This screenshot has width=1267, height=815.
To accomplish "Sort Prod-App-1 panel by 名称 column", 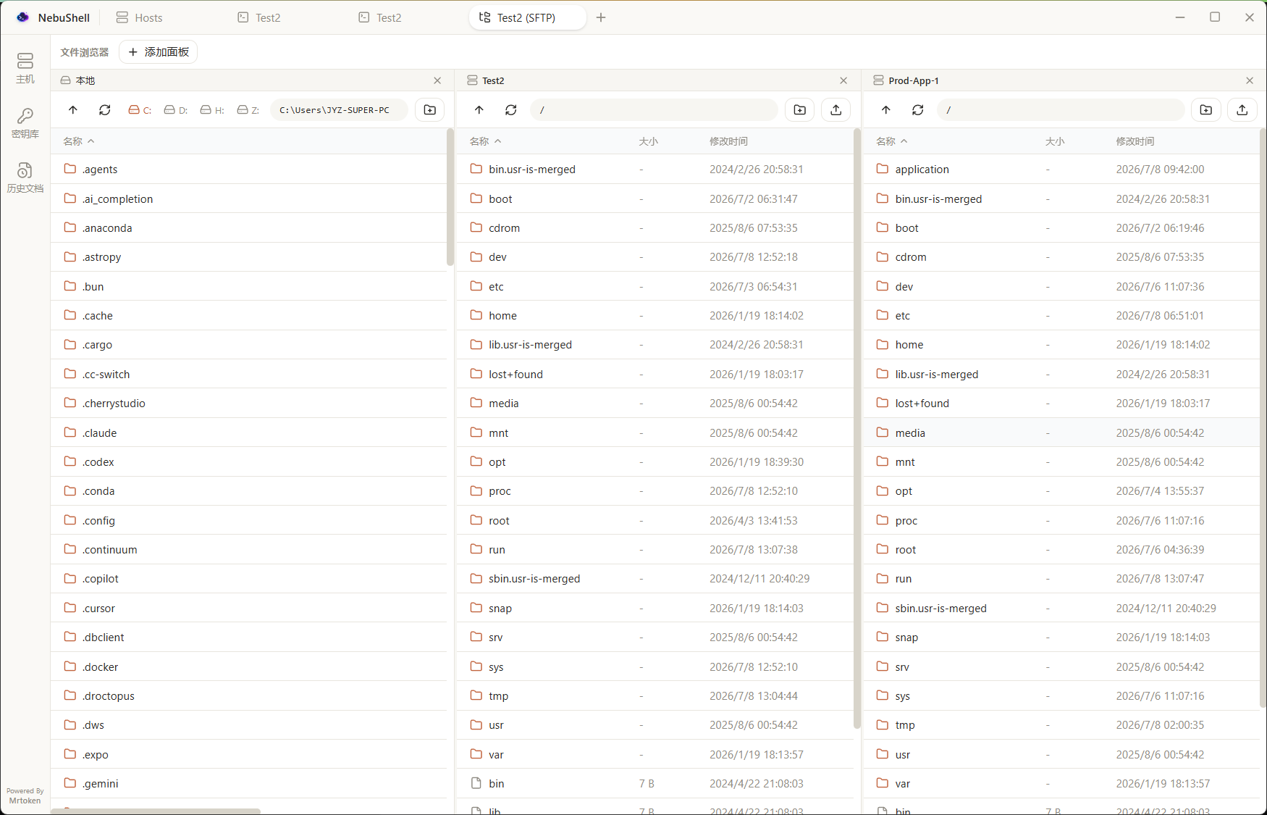I will pos(891,141).
